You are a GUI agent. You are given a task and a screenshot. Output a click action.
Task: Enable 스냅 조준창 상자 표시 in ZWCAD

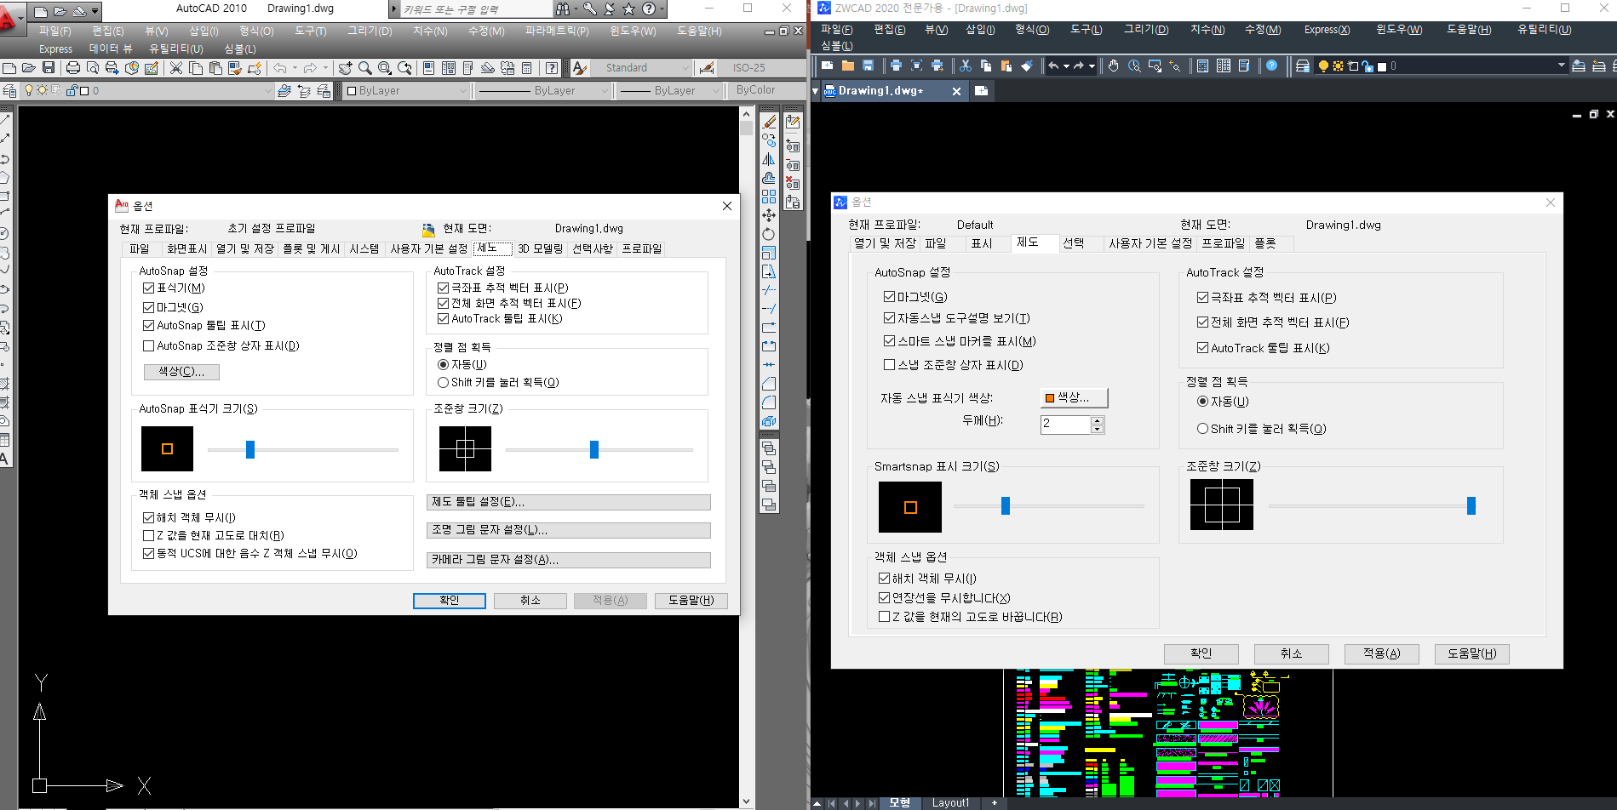coord(889,365)
